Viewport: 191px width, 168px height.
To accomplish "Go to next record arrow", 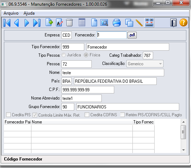I will point(27,23).
